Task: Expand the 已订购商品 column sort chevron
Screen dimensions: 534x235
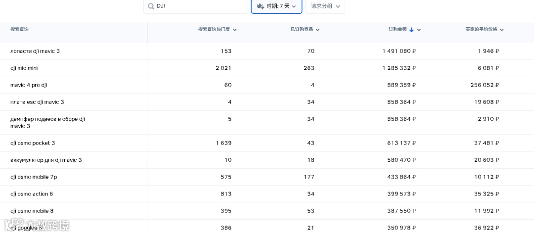Action: (x=317, y=30)
